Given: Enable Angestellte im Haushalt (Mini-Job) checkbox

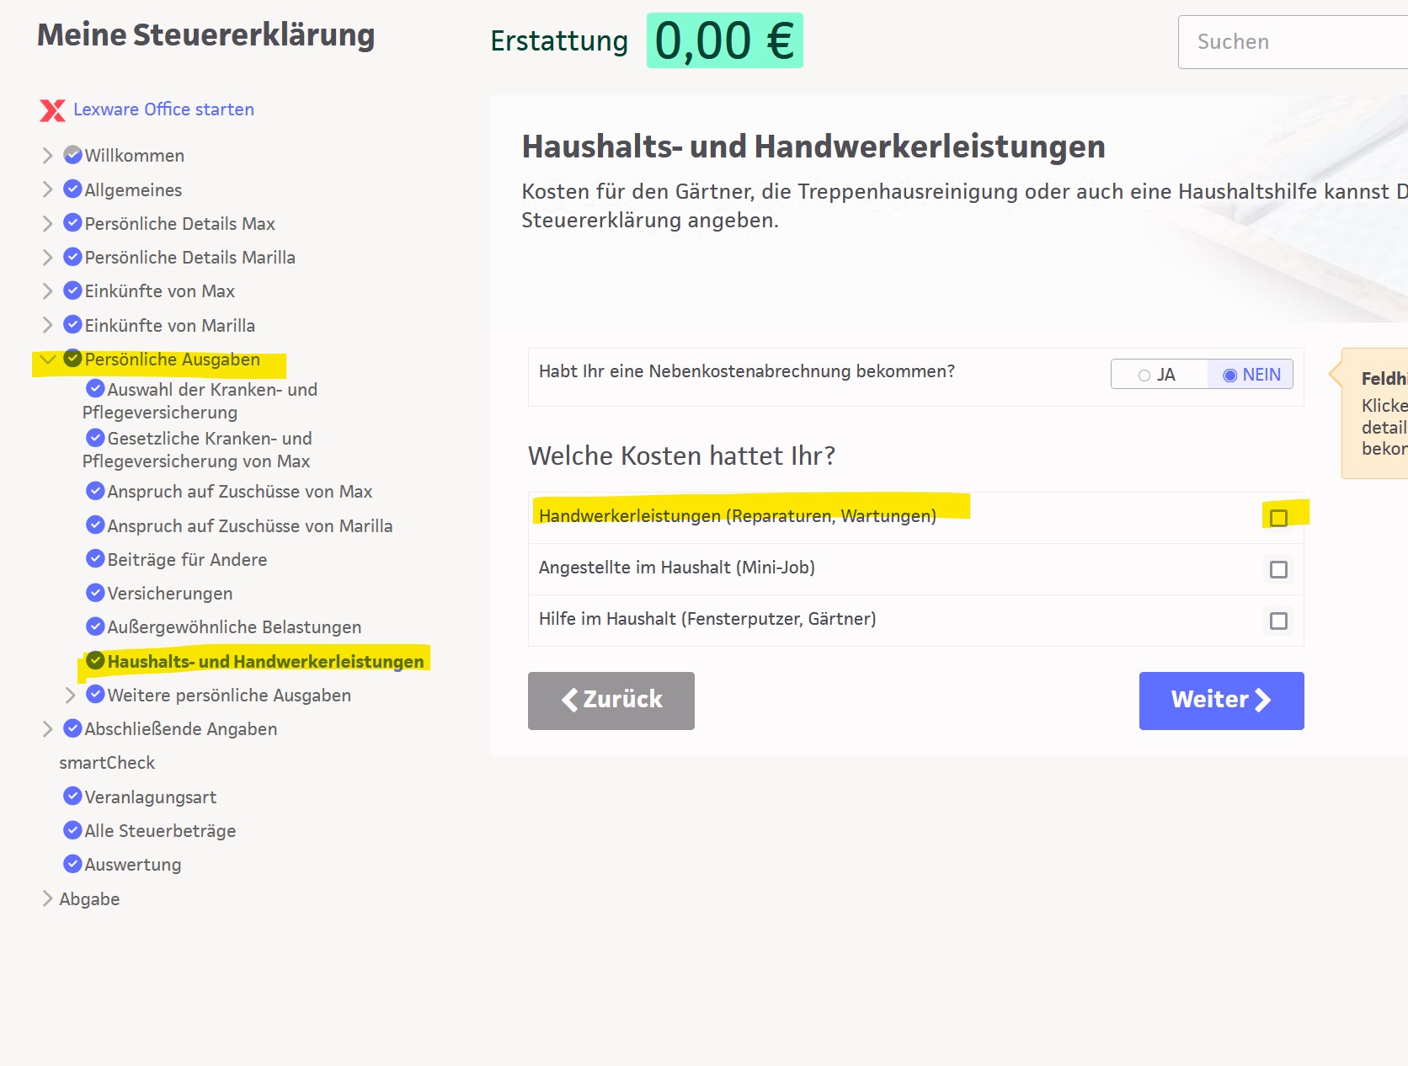Looking at the screenshot, I should (1278, 570).
